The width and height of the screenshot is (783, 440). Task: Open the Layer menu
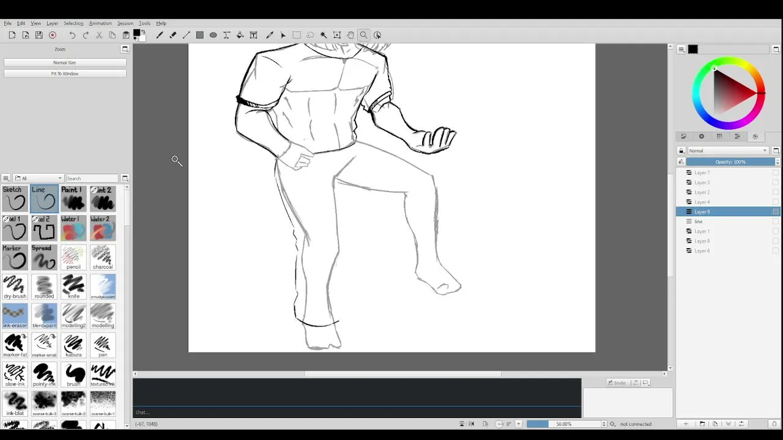click(53, 23)
